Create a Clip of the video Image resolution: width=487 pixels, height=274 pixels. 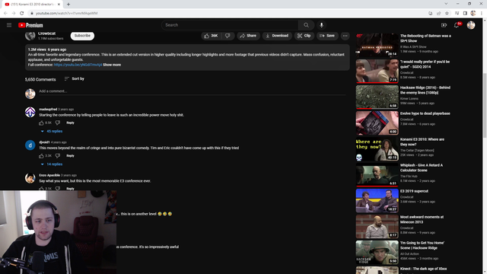[x=304, y=36]
